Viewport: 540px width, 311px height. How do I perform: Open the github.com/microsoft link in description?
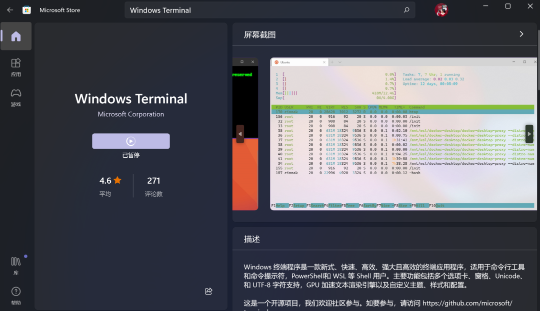click(x=467, y=303)
